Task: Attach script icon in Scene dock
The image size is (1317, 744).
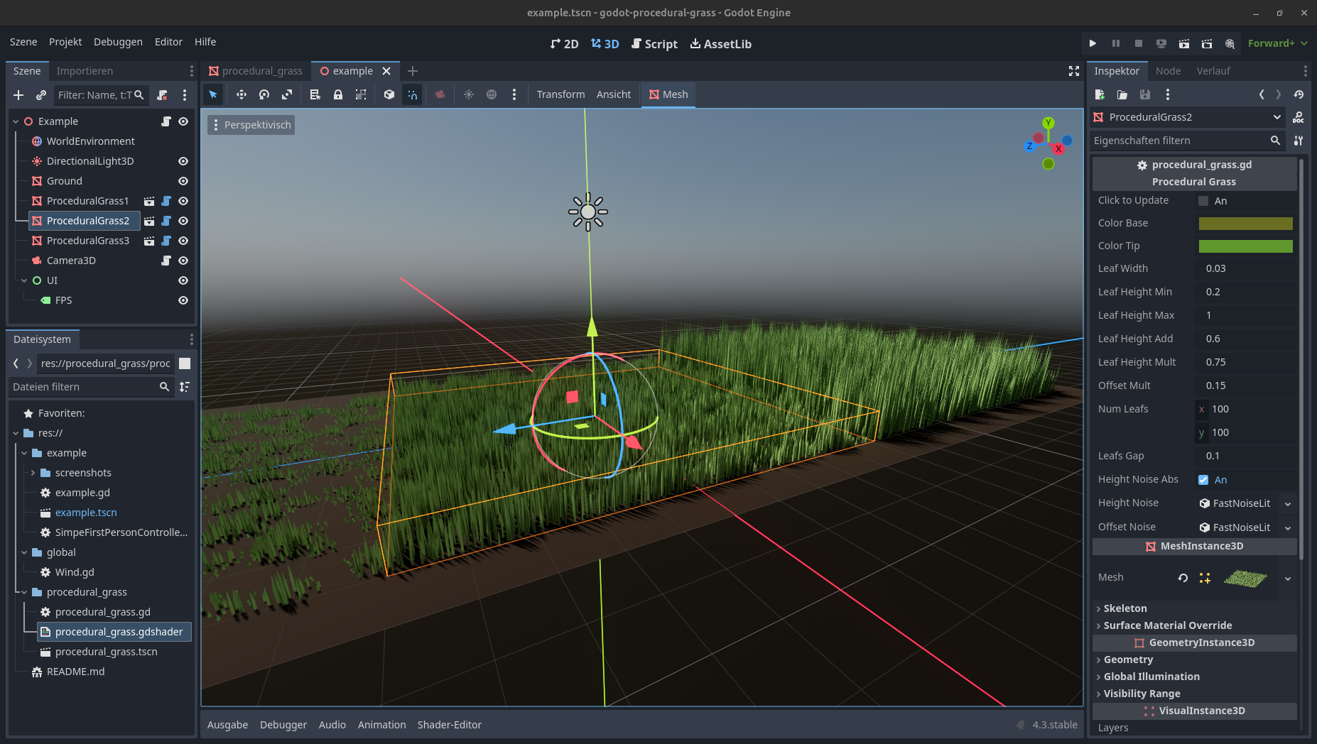Action: coord(163,95)
